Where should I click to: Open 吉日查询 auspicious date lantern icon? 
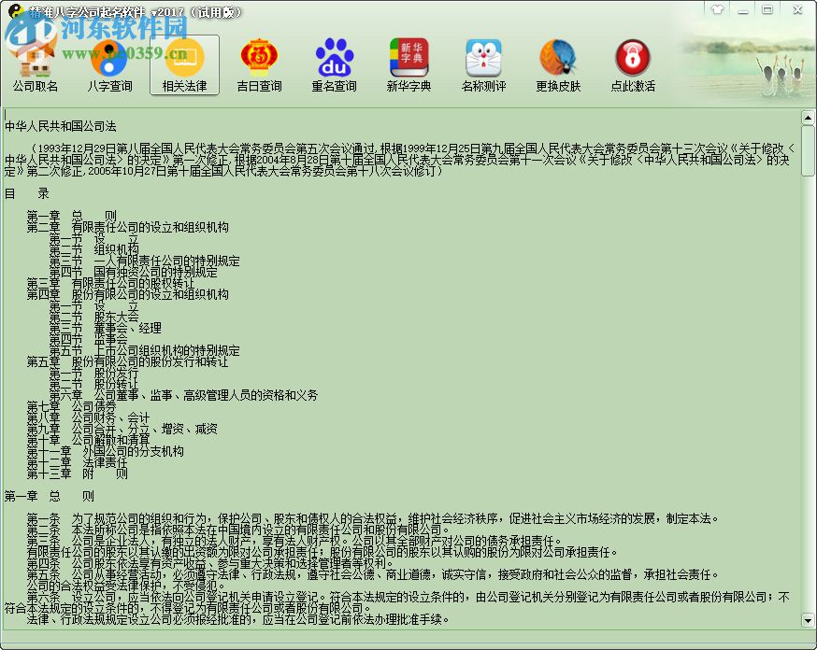[259, 58]
